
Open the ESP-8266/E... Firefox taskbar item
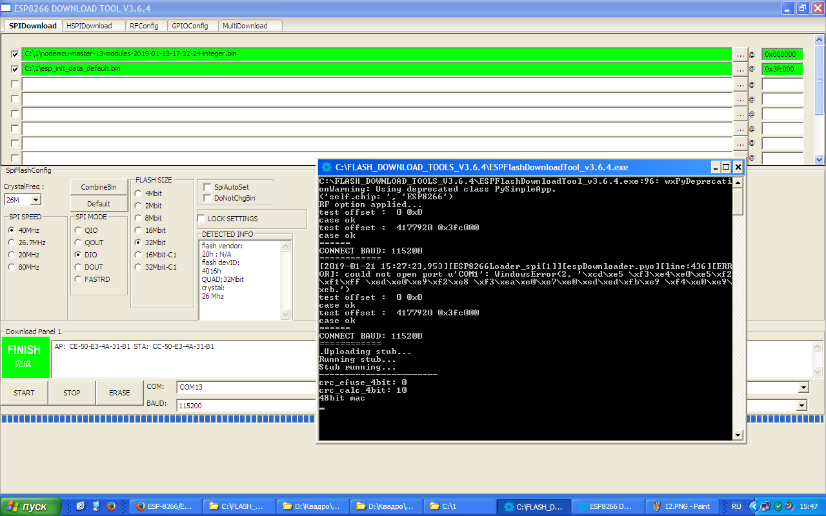(166, 506)
